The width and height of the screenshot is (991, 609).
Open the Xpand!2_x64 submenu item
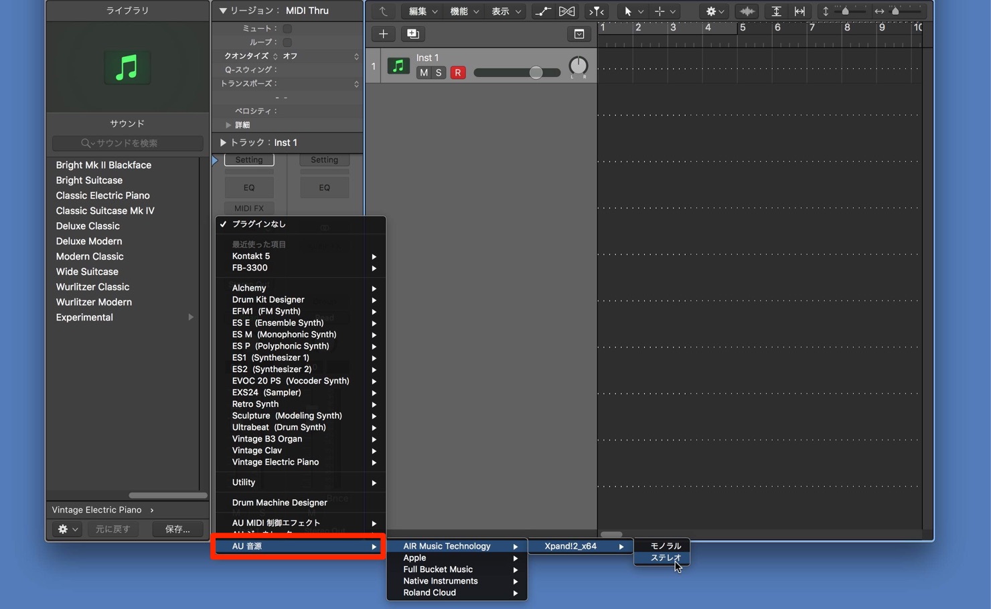pos(581,546)
